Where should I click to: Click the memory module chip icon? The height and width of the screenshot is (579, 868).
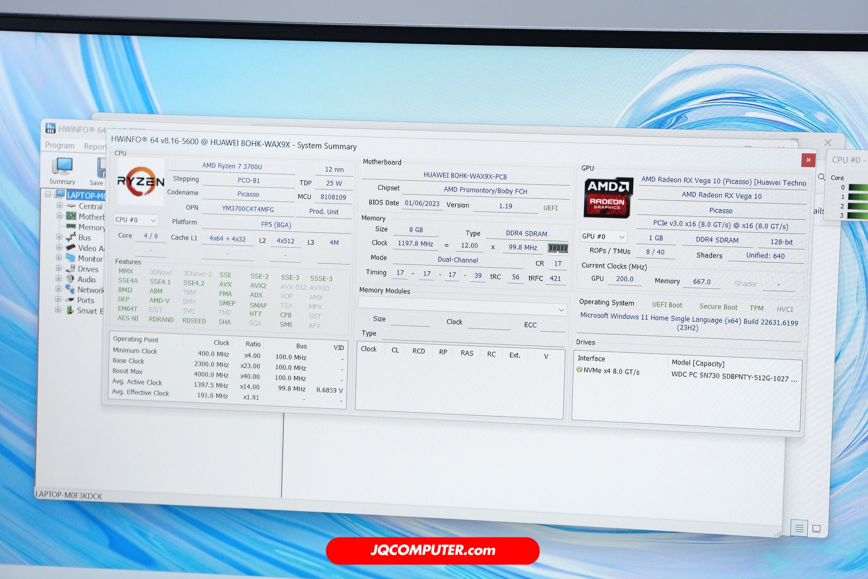tap(558, 248)
